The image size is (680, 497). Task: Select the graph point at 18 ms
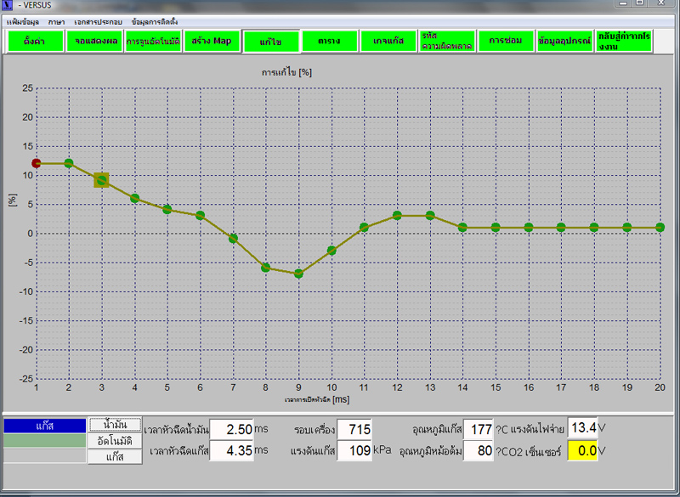[x=594, y=227]
